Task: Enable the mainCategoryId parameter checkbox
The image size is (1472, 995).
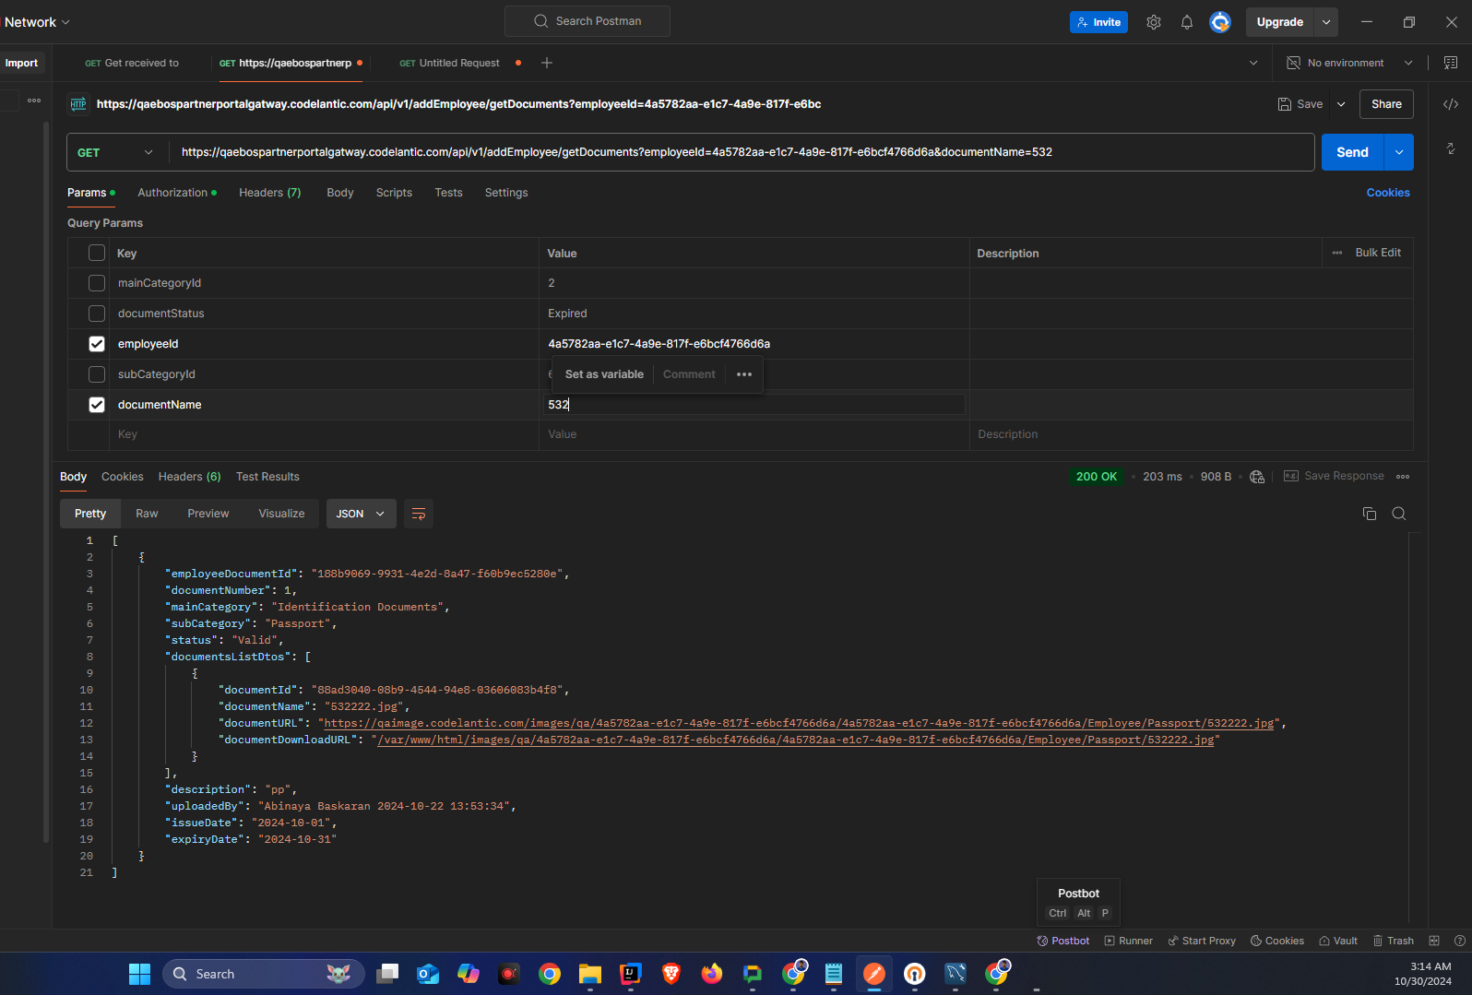Action: 97,283
